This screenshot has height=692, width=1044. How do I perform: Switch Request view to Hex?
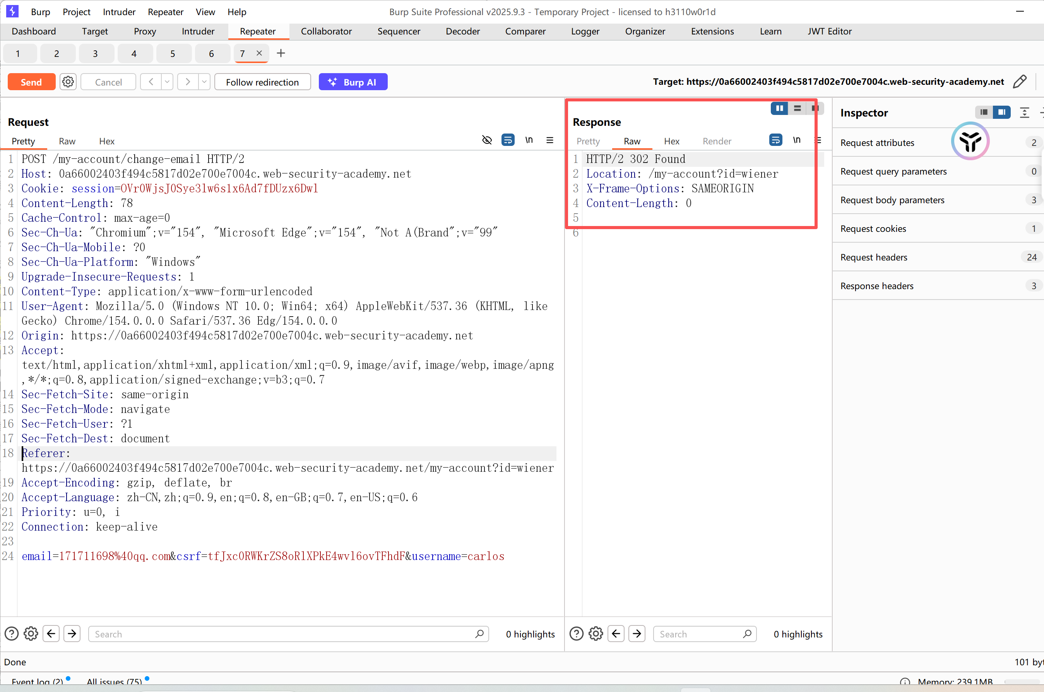point(107,141)
